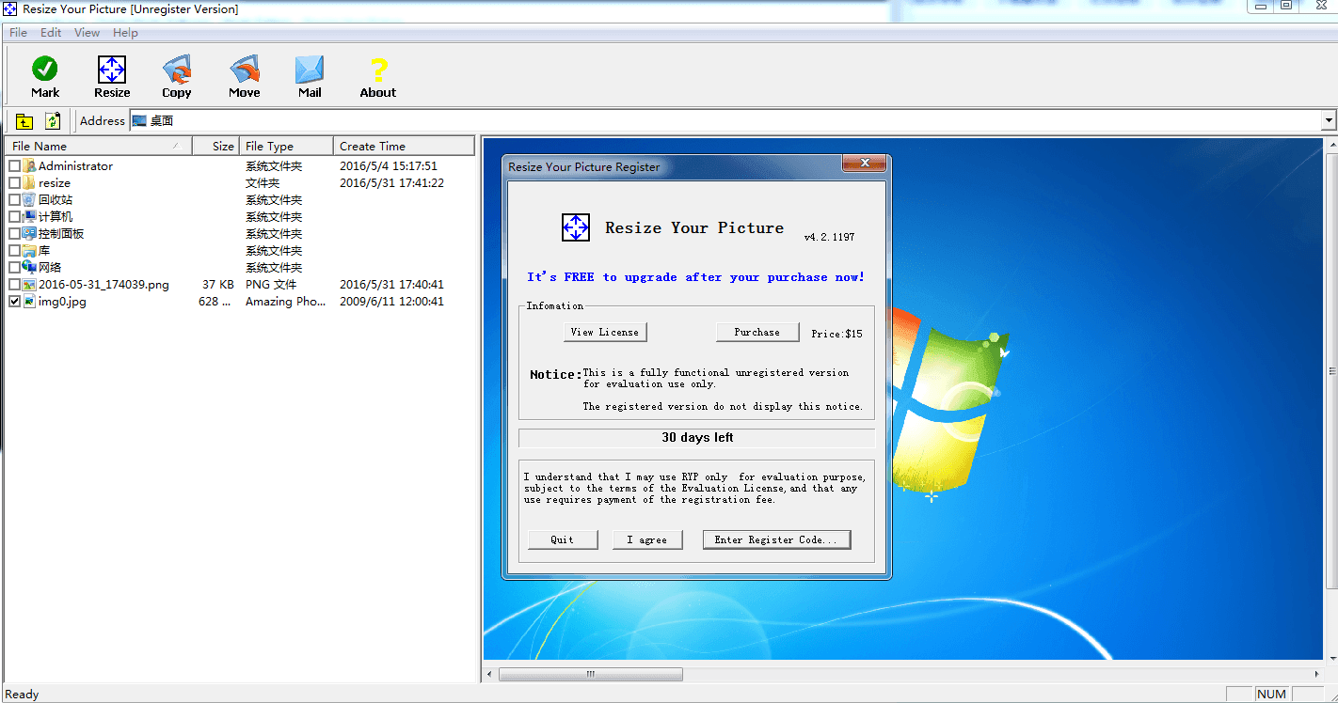The width and height of the screenshot is (1338, 703).
Task: Open the Help menu
Action: pyautogui.click(x=125, y=33)
